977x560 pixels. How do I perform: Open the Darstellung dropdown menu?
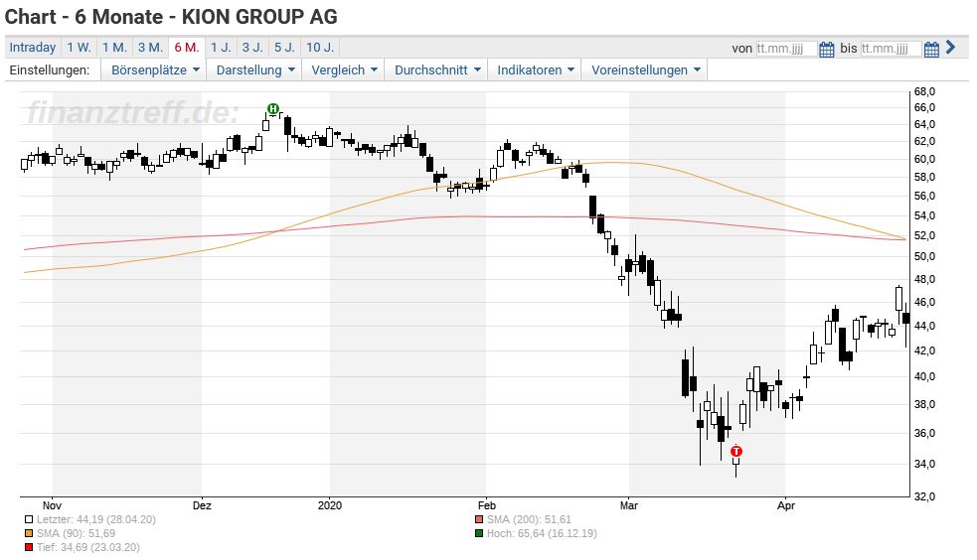[x=254, y=70]
